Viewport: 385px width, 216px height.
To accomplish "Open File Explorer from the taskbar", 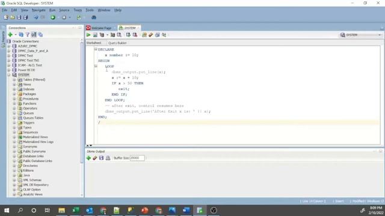I will pos(61,211).
